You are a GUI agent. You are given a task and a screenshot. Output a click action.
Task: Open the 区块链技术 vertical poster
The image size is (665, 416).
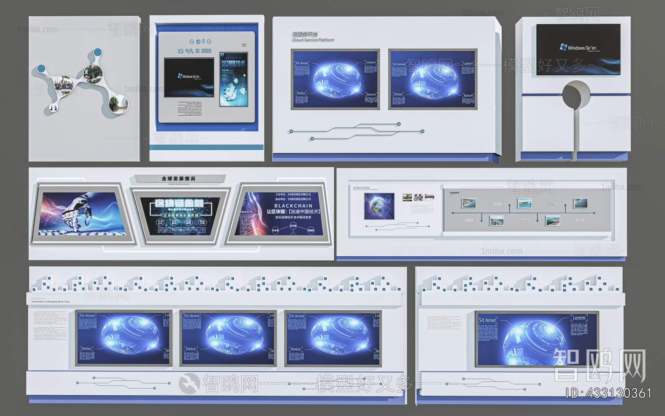coord(233,79)
